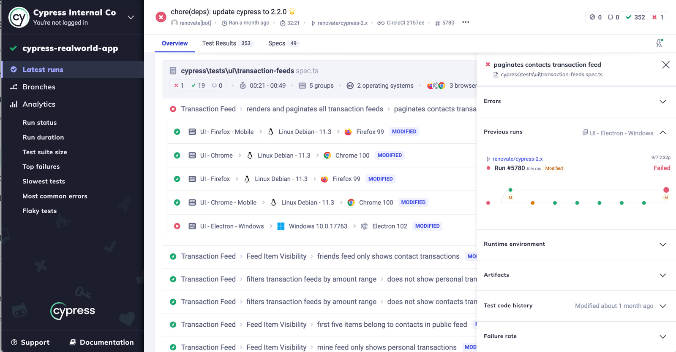Click the Support link
This screenshot has width=676, height=352.
(x=30, y=342)
